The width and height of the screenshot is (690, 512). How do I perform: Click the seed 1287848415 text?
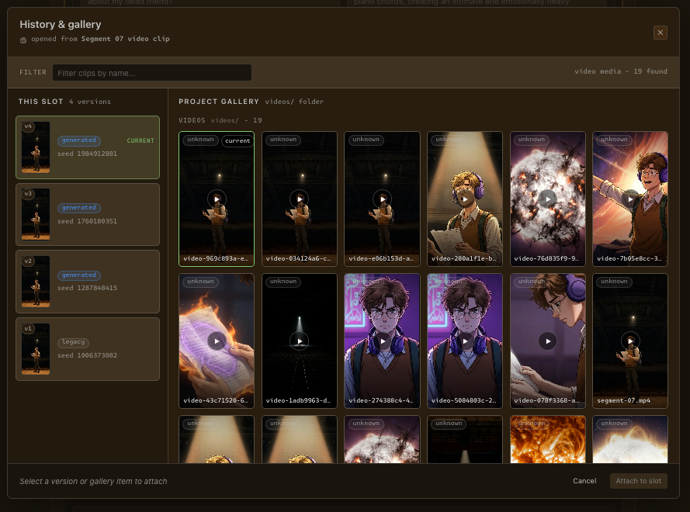pos(87,288)
